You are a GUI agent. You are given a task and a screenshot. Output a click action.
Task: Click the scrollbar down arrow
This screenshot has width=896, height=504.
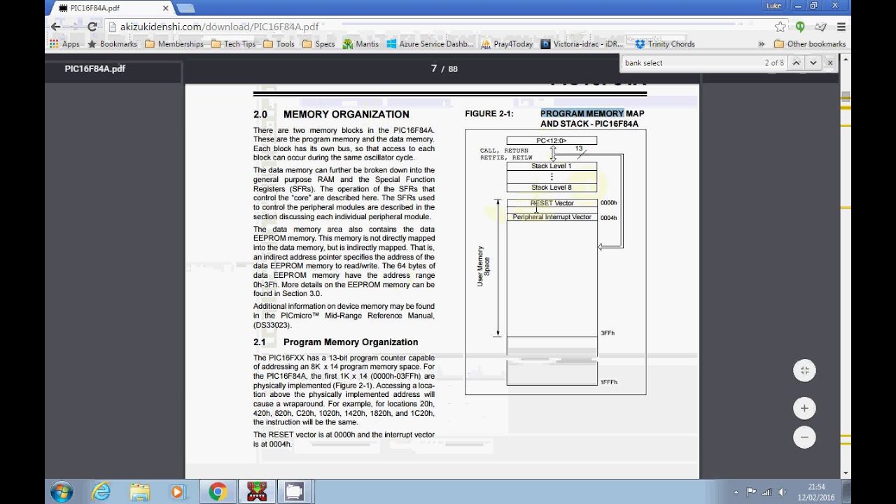click(x=846, y=474)
